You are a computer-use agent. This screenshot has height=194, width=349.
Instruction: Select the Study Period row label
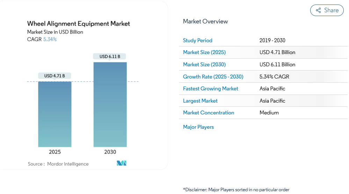[x=197, y=40]
